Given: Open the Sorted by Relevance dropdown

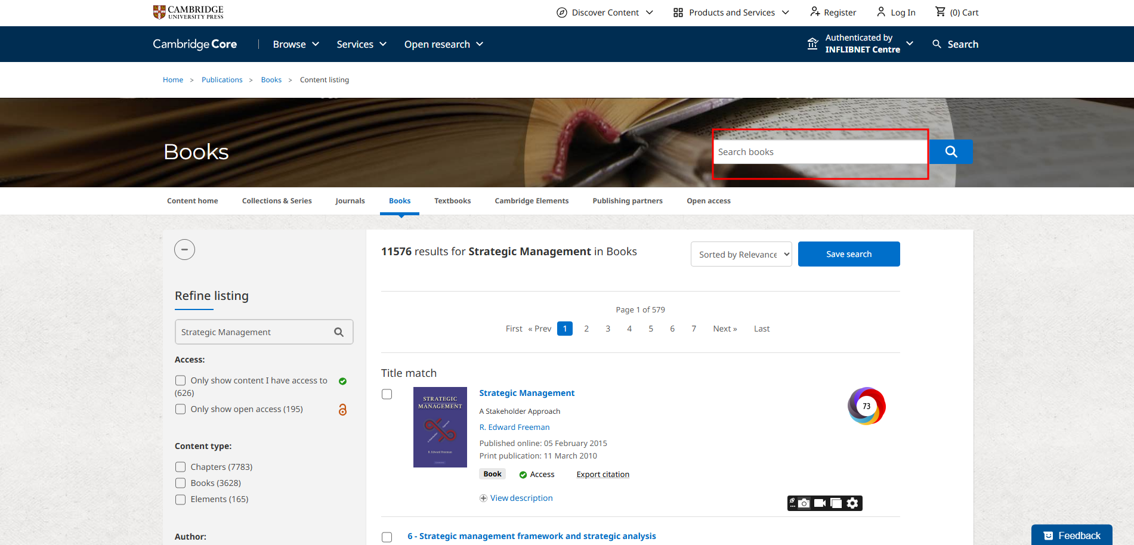Looking at the screenshot, I should tap(741, 255).
